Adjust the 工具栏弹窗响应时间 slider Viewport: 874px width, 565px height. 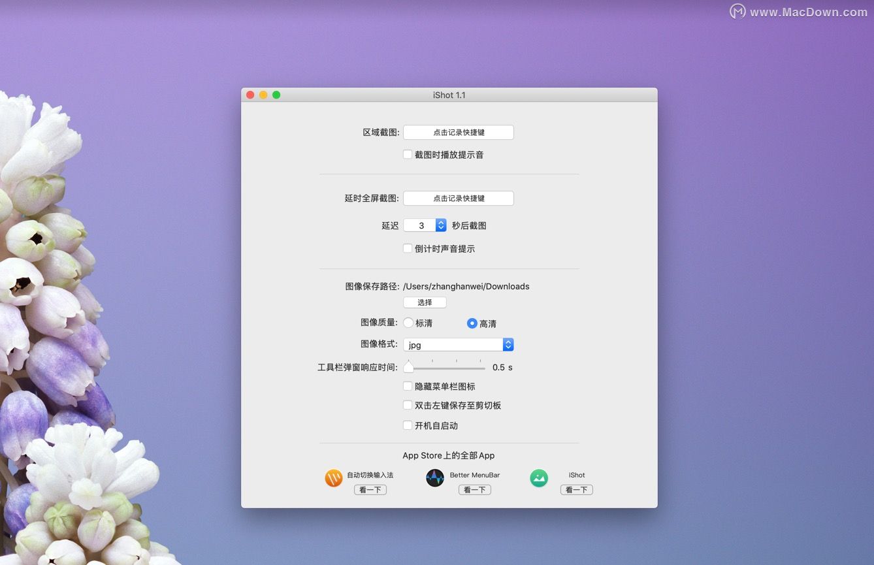click(409, 367)
